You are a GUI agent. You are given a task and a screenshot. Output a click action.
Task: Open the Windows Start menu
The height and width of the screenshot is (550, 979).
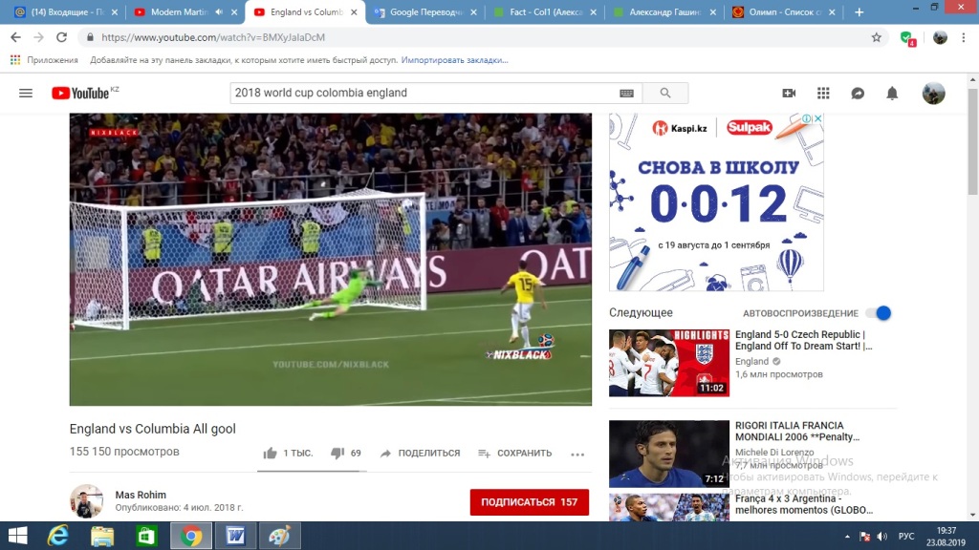(17, 536)
